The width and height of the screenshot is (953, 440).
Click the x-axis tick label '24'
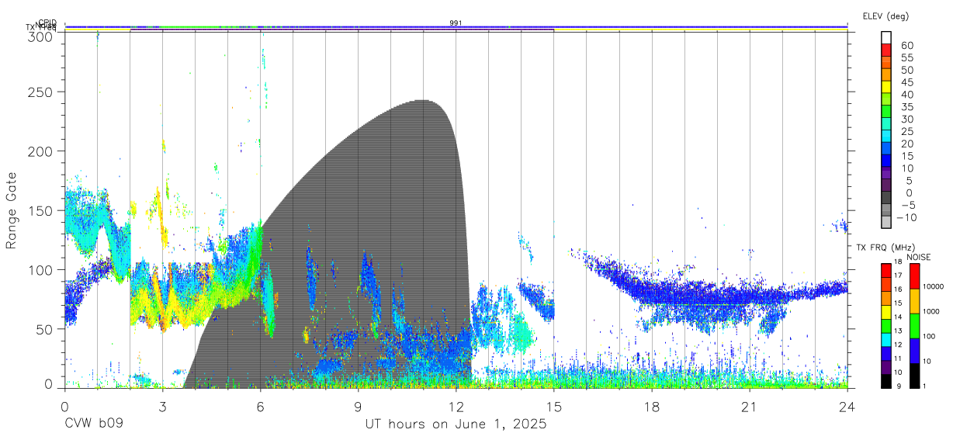847,407
